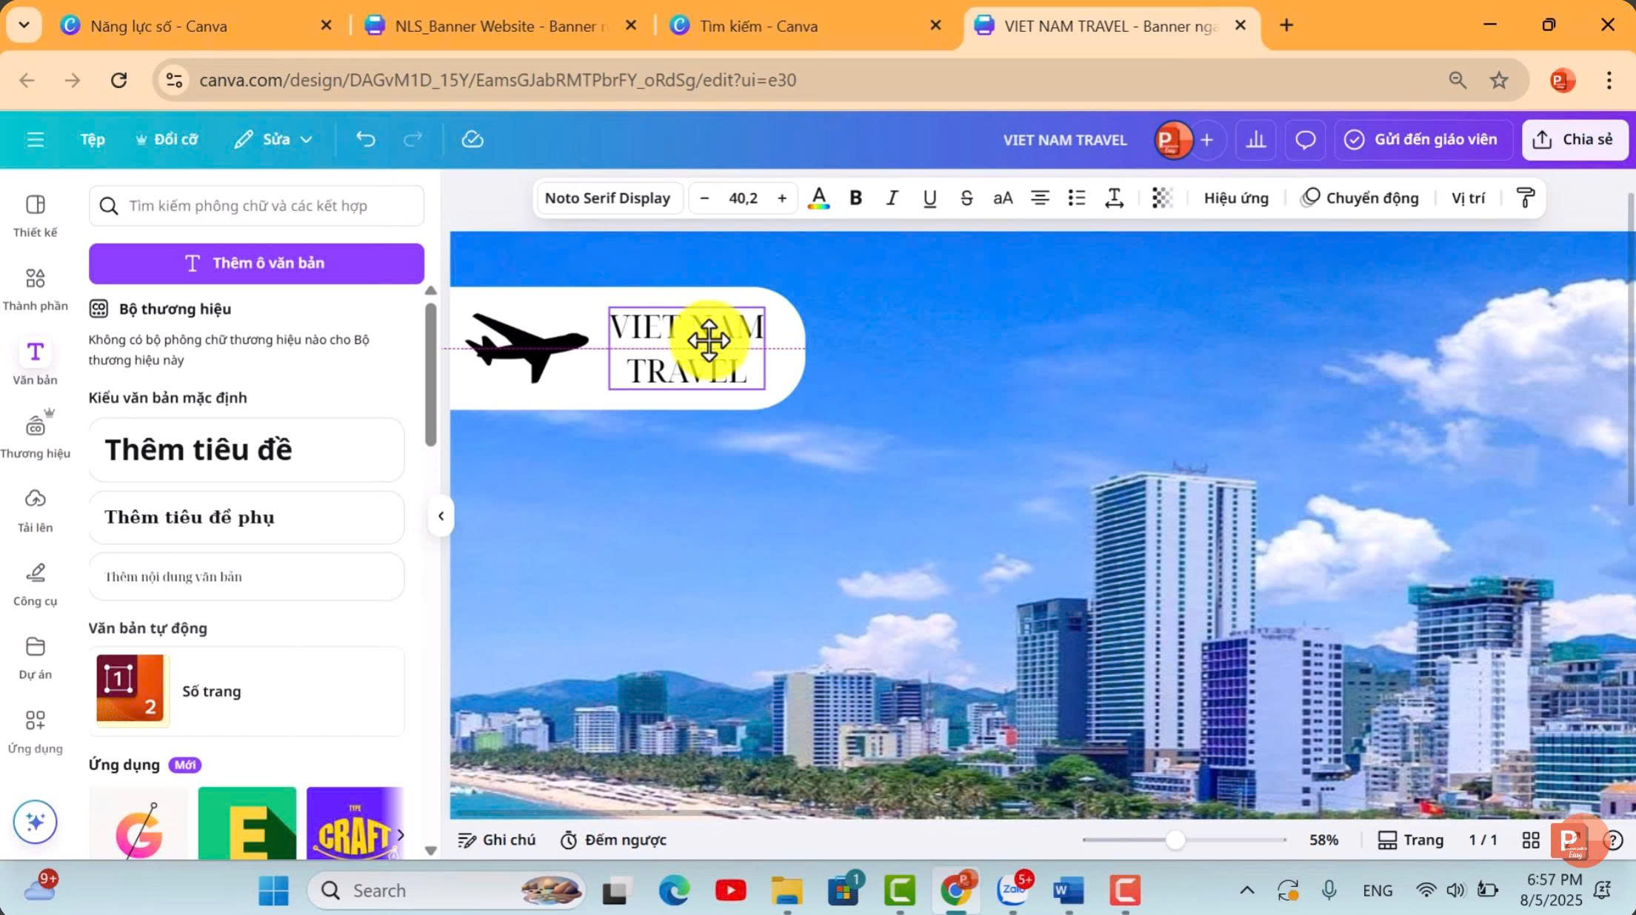The height and width of the screenshot is (915, 1636).
Task: Collapse the side panel with the arrow
Action: (x=441, y=516)
